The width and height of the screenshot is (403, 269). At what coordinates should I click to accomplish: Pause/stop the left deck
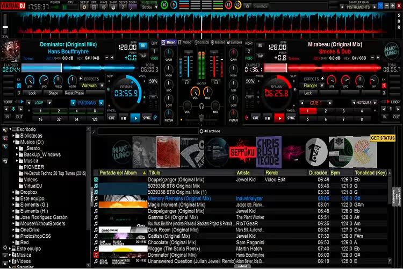pos(124,118)
